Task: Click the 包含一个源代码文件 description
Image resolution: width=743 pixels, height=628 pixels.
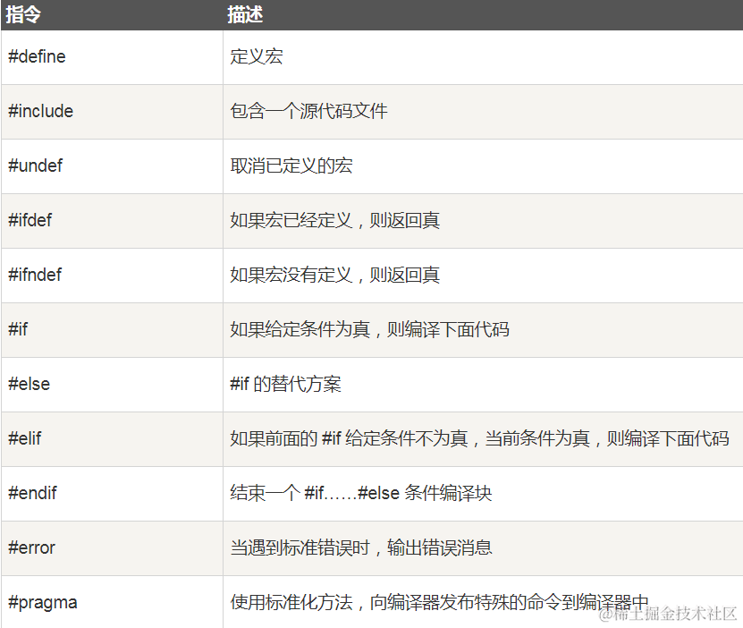Action: pyautogui.click(x=309, y=112)
